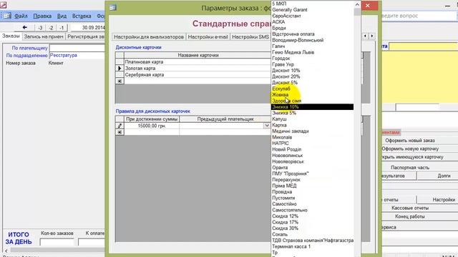Click the По плательщику input field
Viewport: 458px width, 257px height.
77,48
